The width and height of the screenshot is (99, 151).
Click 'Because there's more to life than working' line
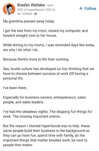pos(36,59)
